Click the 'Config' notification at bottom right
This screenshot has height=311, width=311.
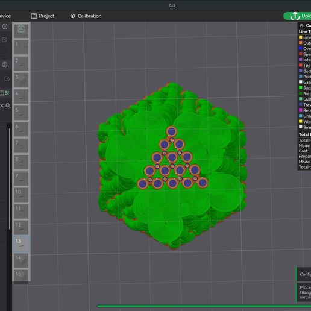tap(304, 274)
